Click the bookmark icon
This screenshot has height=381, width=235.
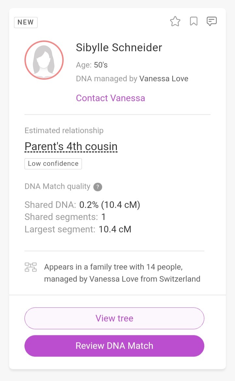point(194,22)
